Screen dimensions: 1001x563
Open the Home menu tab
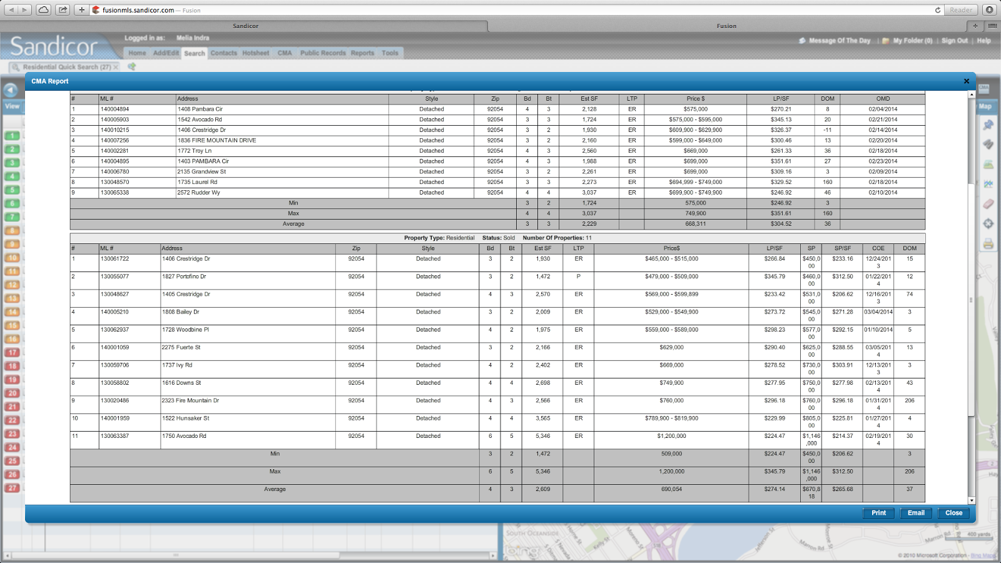tap(137, 53)
